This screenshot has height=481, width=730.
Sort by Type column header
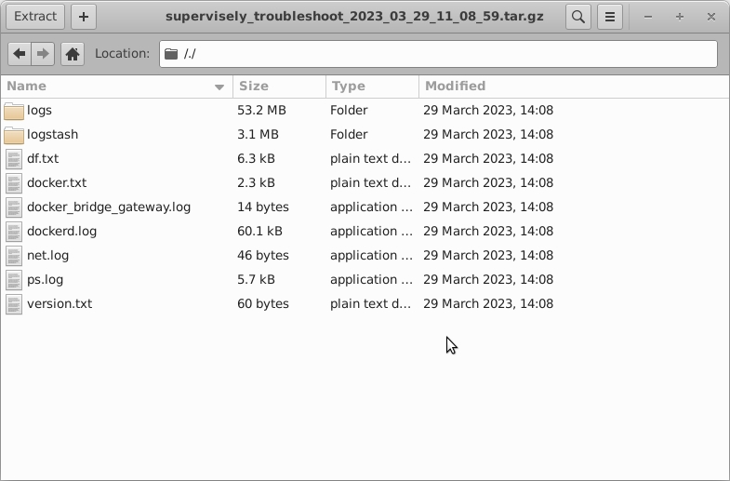(370, 87)
